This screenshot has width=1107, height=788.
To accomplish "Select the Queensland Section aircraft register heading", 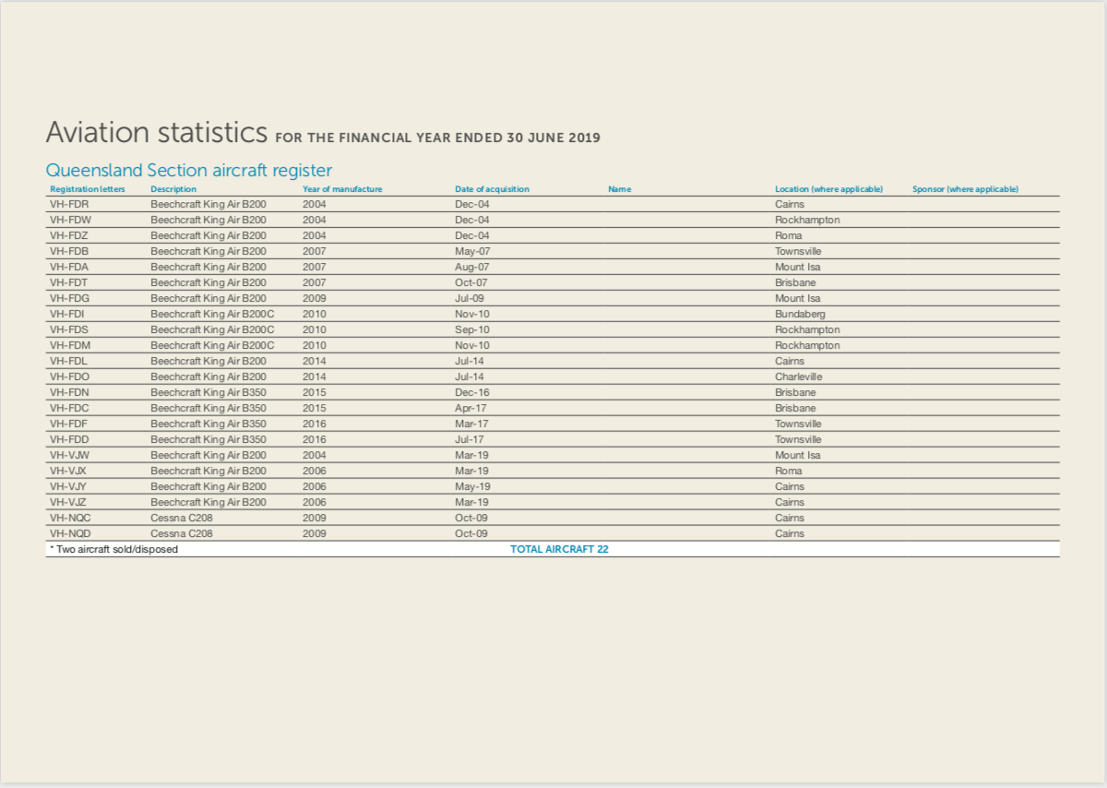I will point(188,170).
